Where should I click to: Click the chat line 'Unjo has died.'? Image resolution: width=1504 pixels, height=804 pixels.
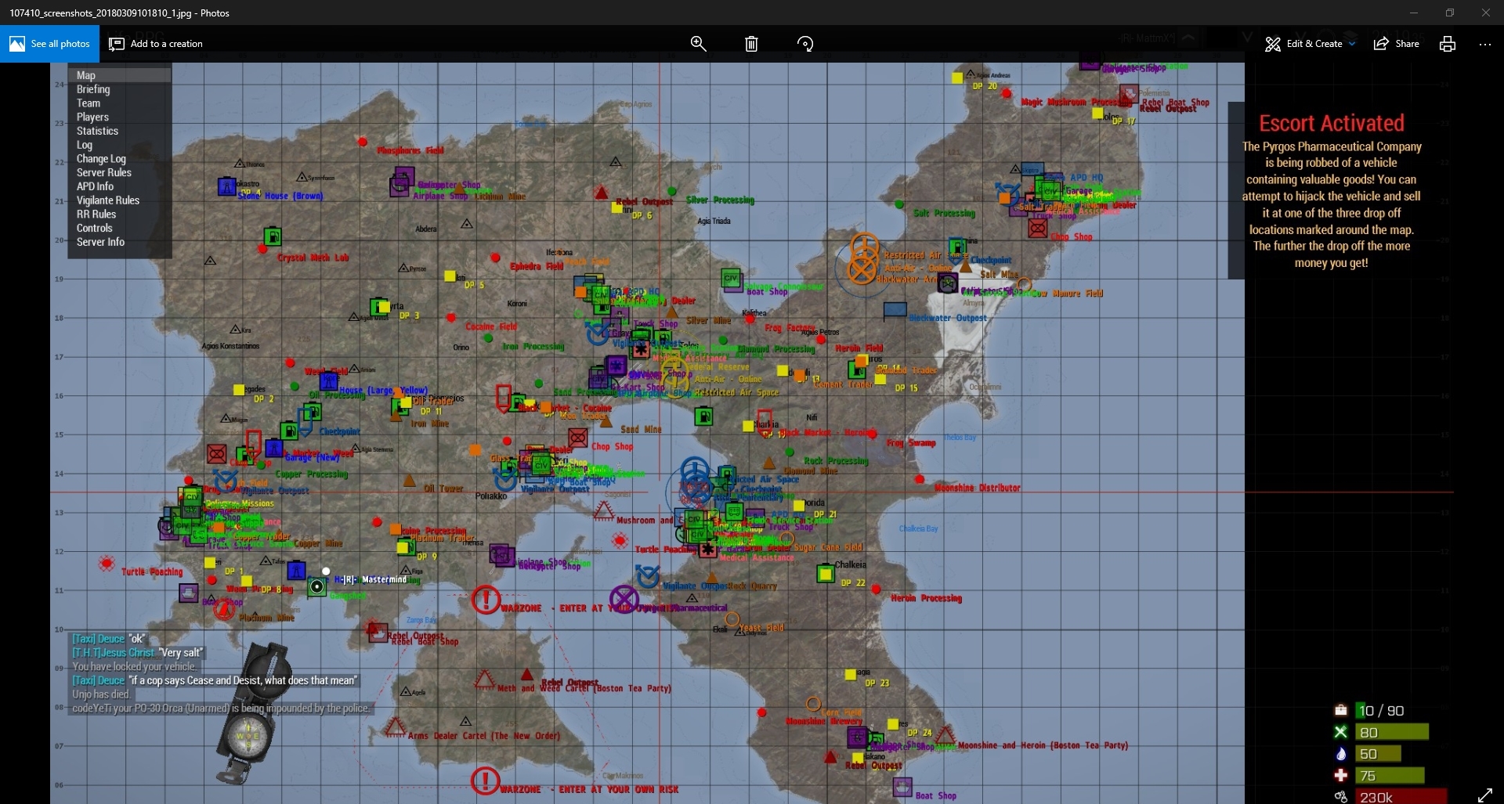click(101, 694)
